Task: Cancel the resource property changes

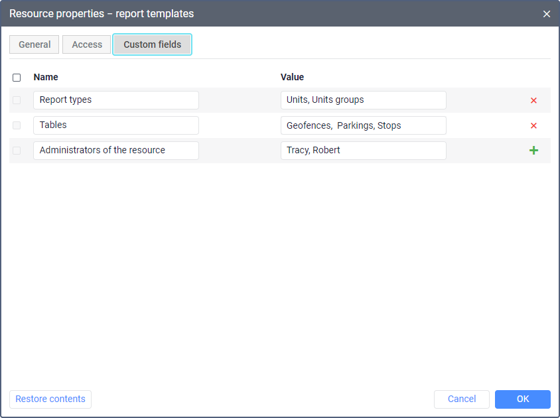Action: (x=462, y=399)
